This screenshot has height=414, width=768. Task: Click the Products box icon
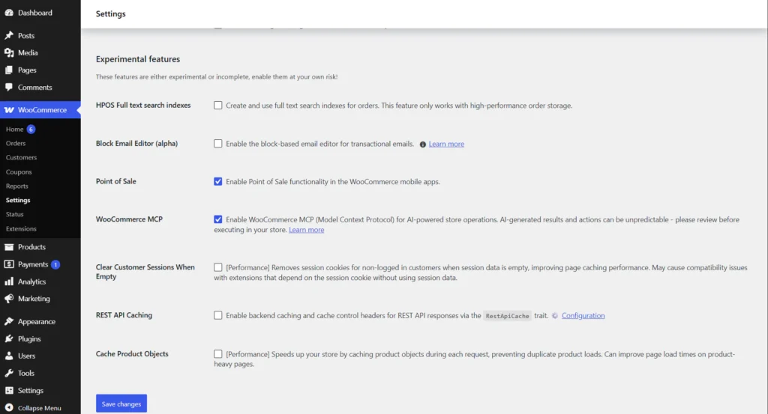[x=9, y=247]
